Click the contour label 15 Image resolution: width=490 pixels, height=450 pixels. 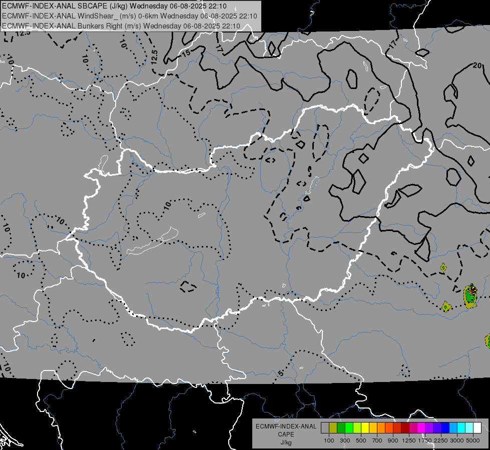point(186,53)
